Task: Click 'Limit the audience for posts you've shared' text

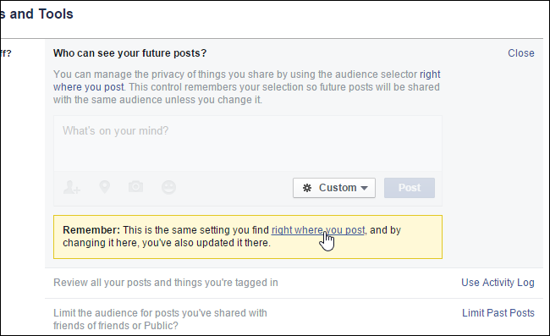Action: click(x=160, y=319)
